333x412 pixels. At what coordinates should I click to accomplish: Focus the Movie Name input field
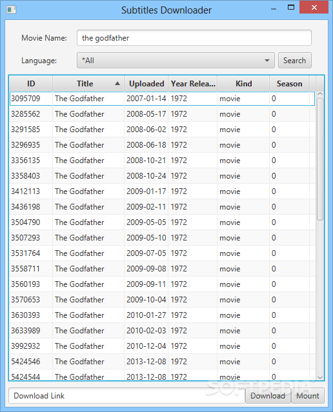tap(194, 38)
